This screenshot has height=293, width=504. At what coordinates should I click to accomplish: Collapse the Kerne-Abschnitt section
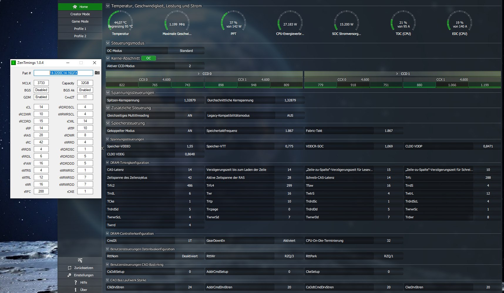click(108, 58)
